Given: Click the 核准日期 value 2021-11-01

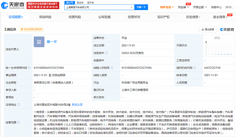Looking at the screenshot, I should (x=211, y=75).
